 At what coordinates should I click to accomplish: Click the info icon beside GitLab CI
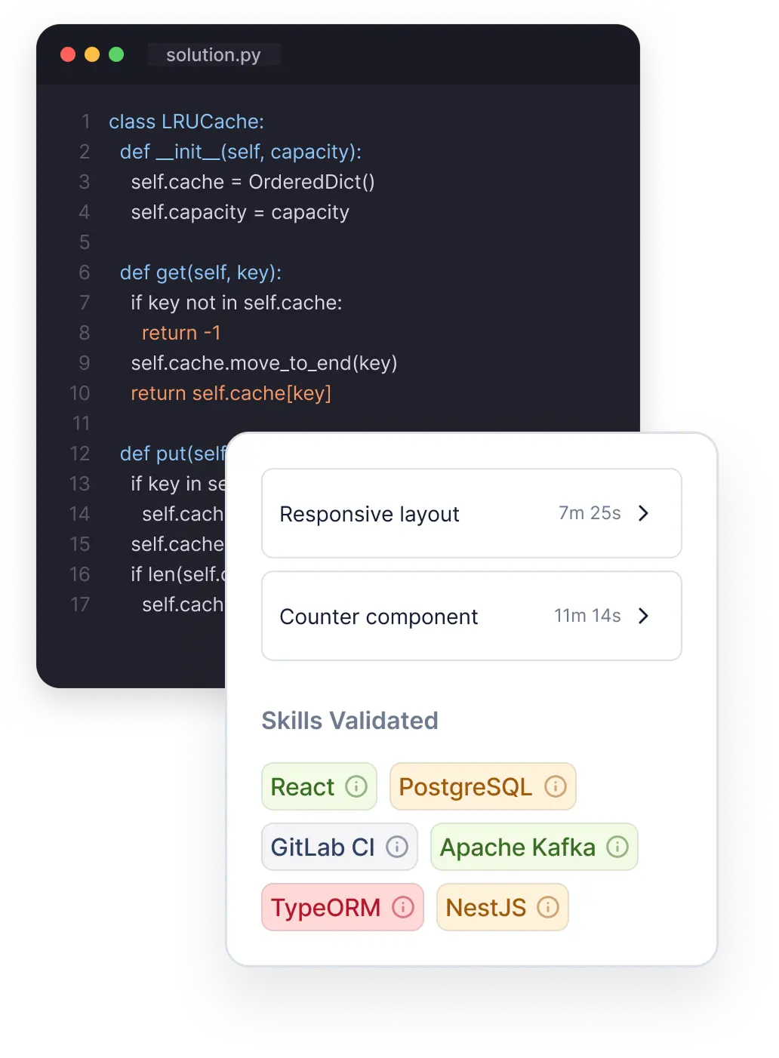click(396, 847)
